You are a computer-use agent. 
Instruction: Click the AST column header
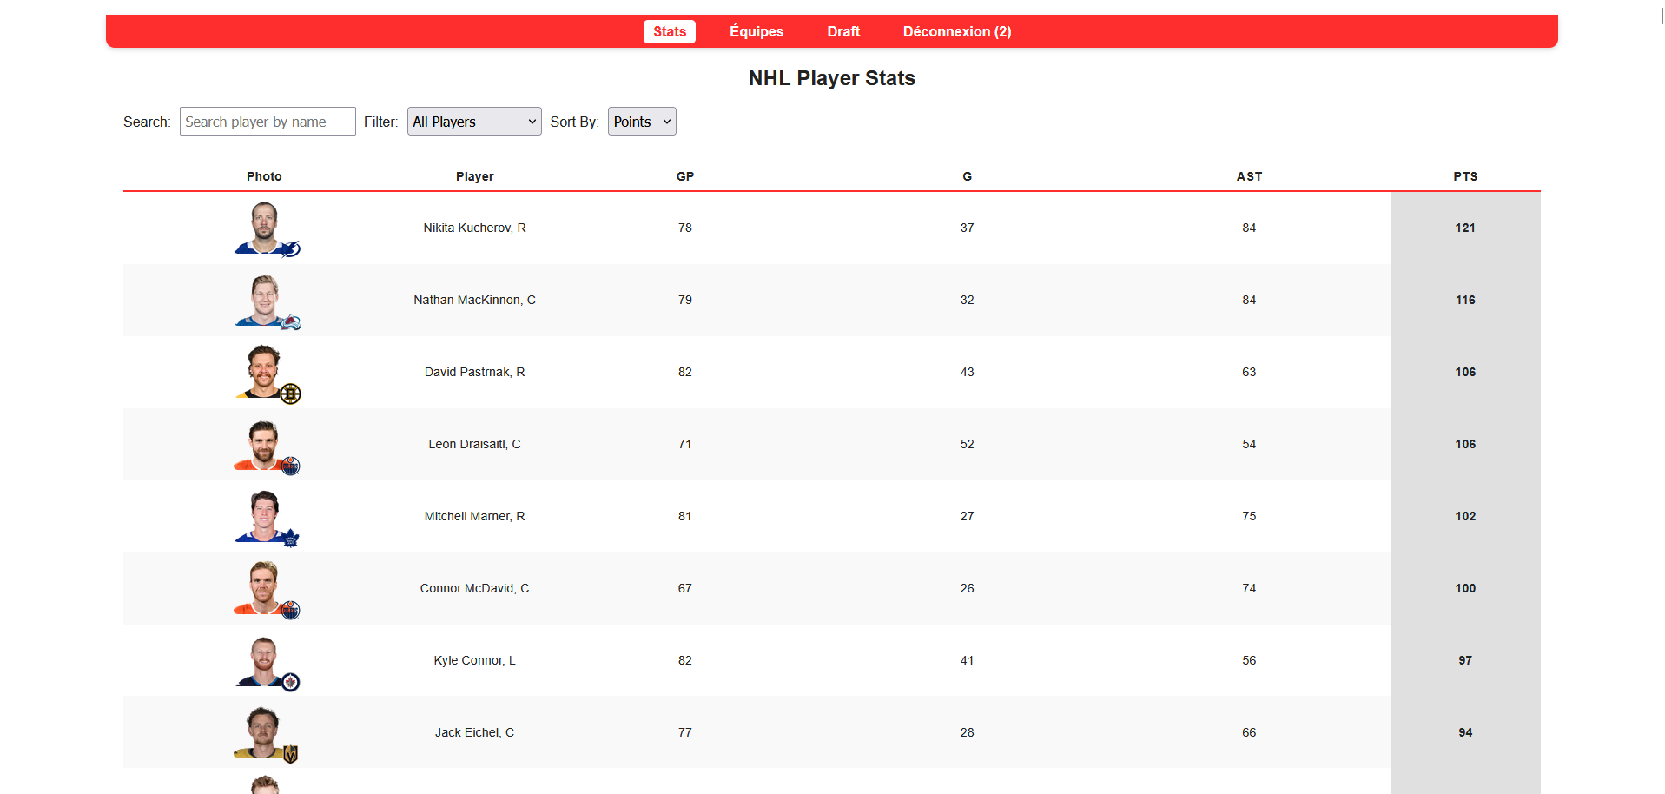(1249, 176)
